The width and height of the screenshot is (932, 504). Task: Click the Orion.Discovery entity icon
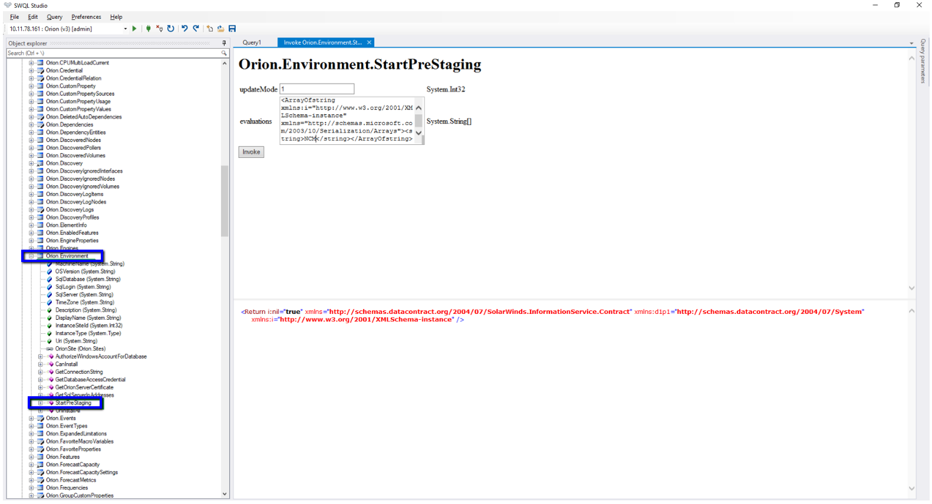click(41, 163)
